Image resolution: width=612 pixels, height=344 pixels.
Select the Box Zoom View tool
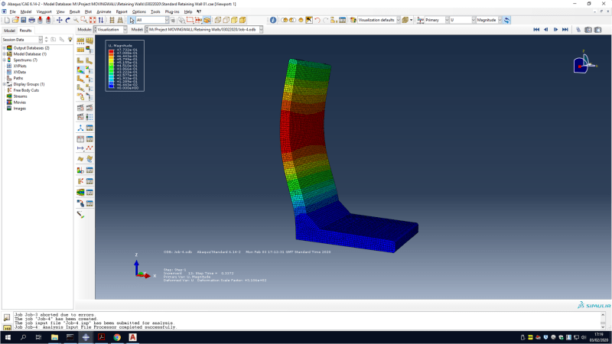[x=84, y=20]
